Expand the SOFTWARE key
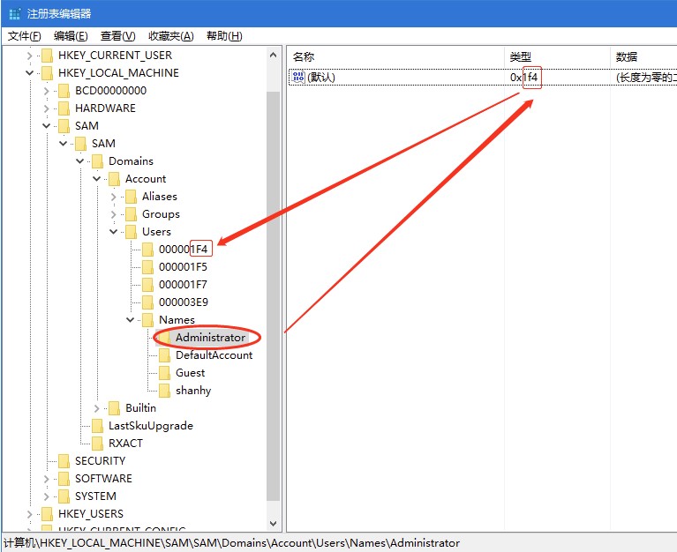 [46, 479]
